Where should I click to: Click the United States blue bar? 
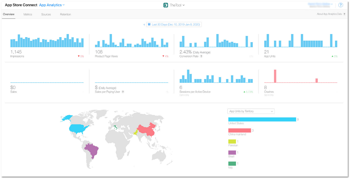point(262,119)
